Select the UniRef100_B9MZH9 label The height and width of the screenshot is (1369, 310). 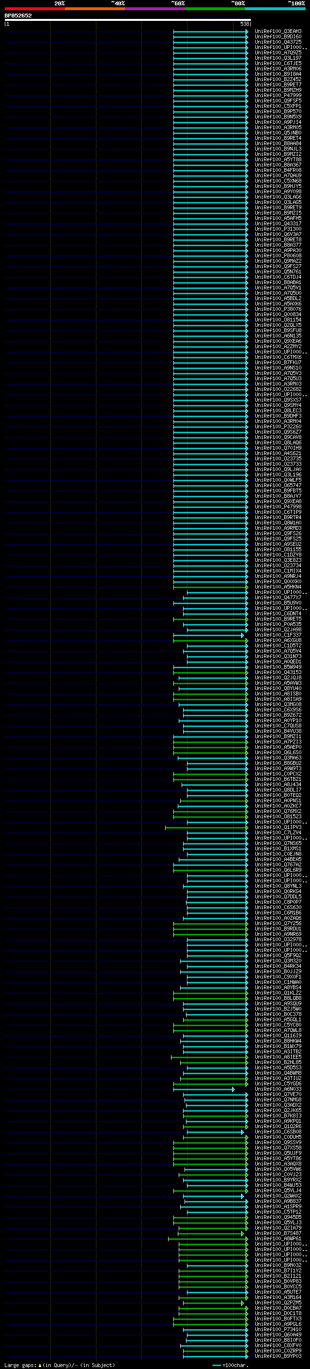point(278,90)
